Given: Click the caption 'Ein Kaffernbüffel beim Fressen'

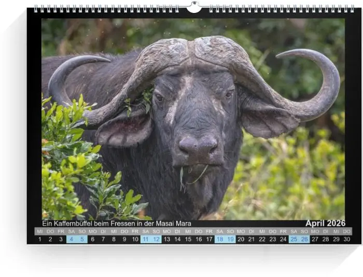Looking at the screenshot, I should (117, 224).
